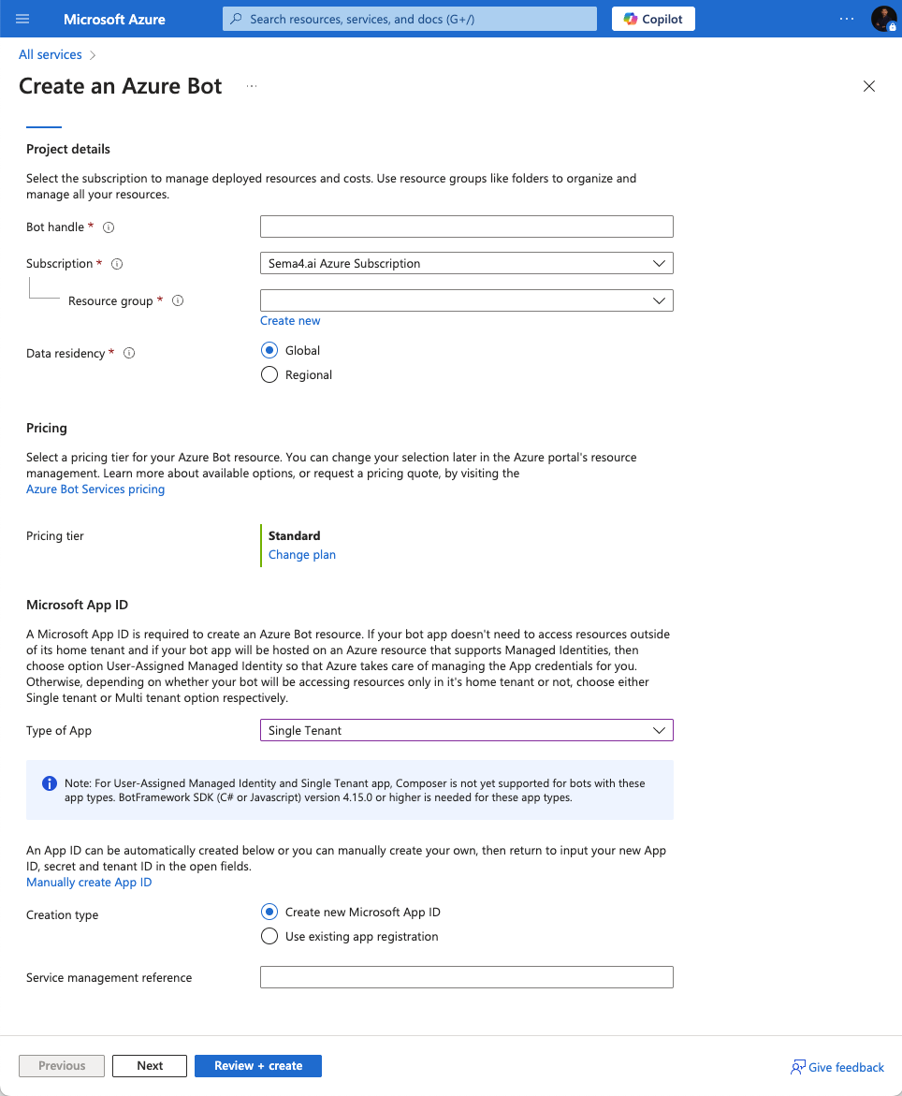Open the Subscription dropdown
Viewport: 902px width, 1096px height.
467,264
